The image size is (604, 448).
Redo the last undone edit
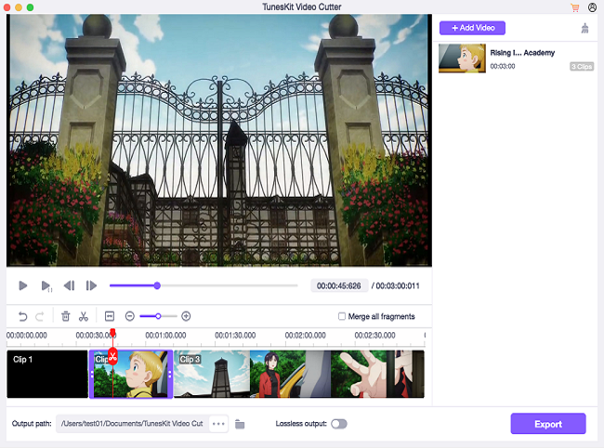pos(39,316)
